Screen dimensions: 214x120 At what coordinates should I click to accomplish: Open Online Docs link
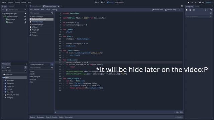pos(157,10)
